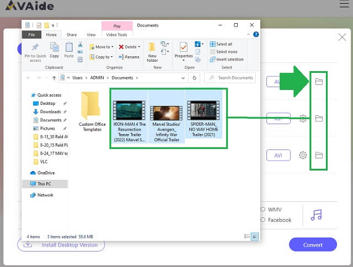
Task: Click the Forward navigation arrow
Action: (x=39, y=78)
